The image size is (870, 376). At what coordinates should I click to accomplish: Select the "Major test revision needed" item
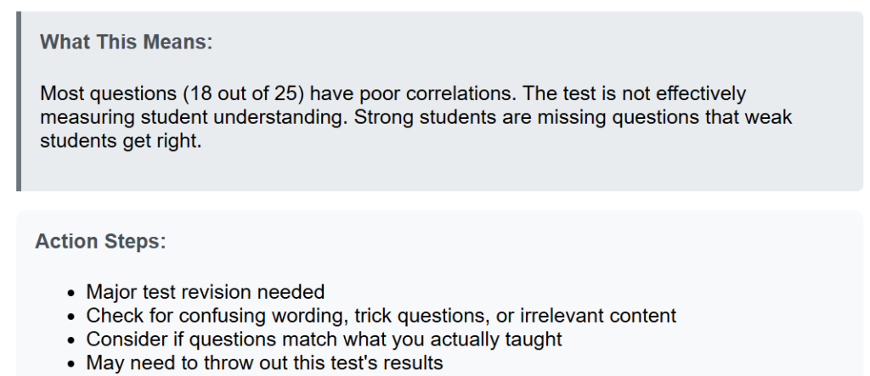(206, 292)
